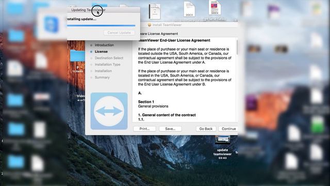
Task: Cancel Update in the Updating TeamViewer dialog
Action: coord(119,33)
